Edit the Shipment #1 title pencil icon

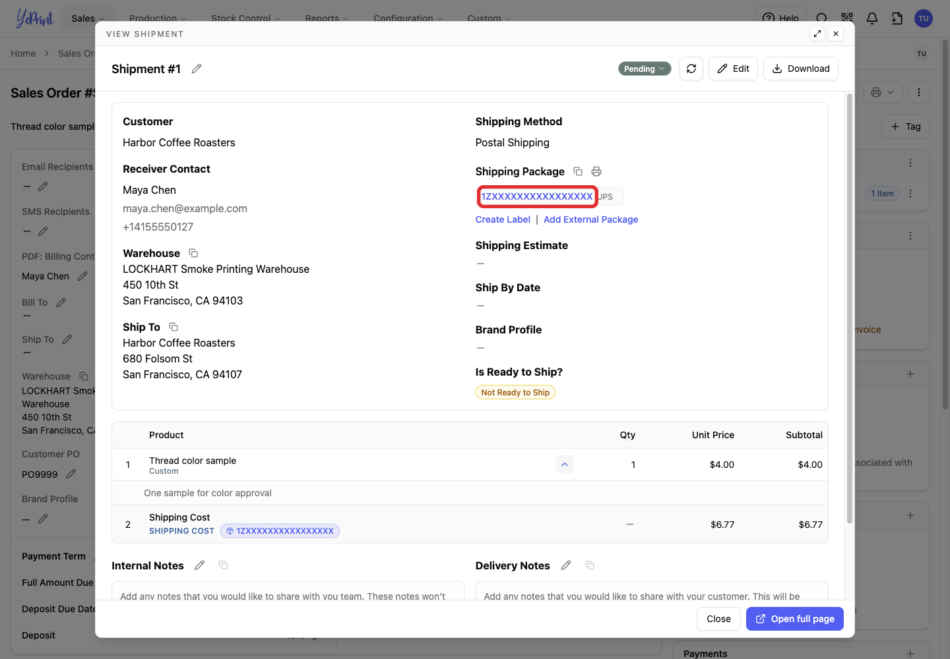coord(197,69)
